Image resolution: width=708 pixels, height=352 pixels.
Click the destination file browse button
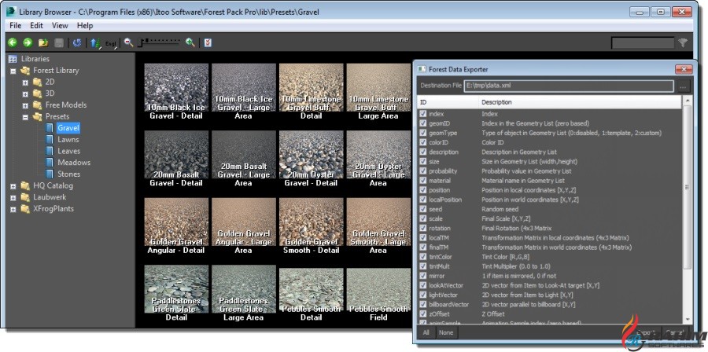[683, 86]
